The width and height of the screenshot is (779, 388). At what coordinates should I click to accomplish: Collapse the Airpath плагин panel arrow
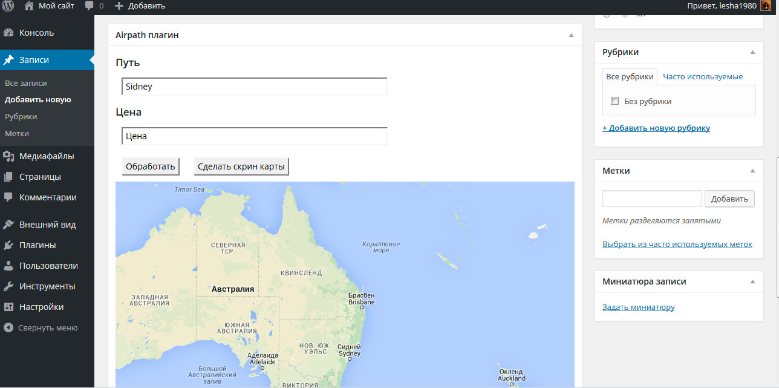[x=571, y=35]
